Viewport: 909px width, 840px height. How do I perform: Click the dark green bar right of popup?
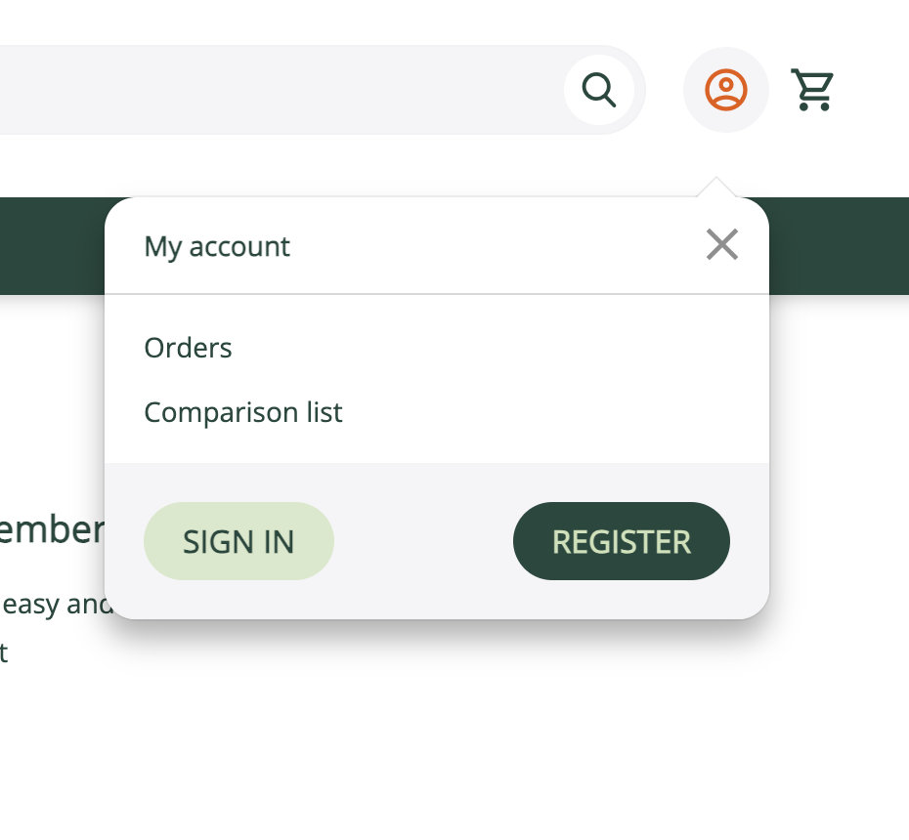tap(839, 246)
